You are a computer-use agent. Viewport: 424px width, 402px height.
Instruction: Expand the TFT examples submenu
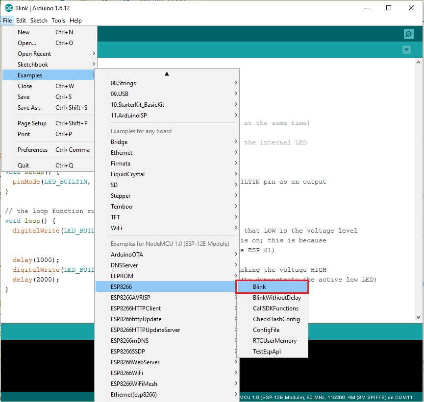point(167,217)
